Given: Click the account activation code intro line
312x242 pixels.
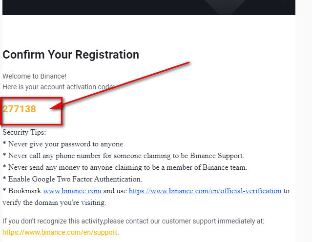Looking at the screenshot, I should pos(59,87).
